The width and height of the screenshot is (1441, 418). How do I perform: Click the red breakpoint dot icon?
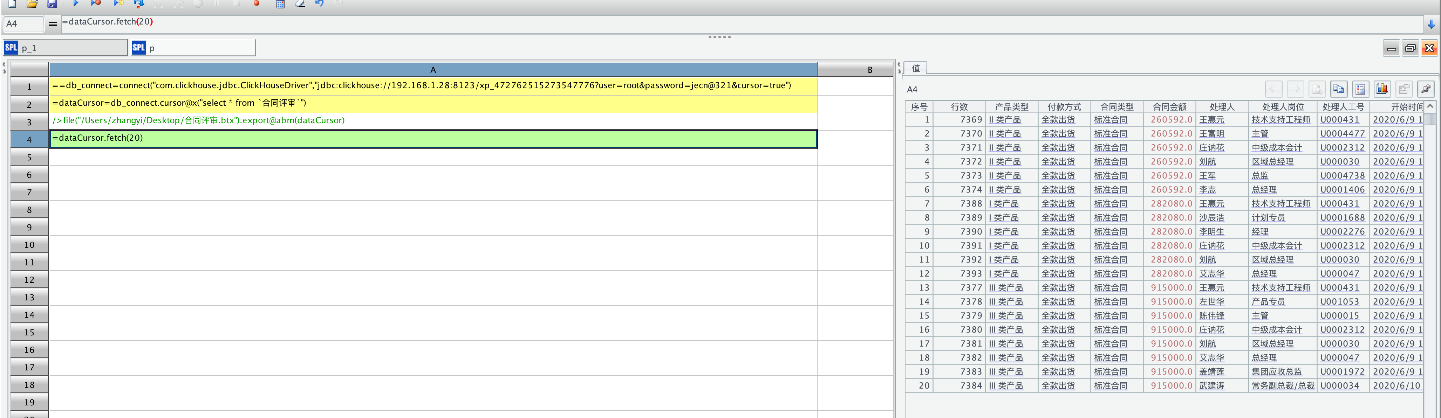[x=257, y=4]
